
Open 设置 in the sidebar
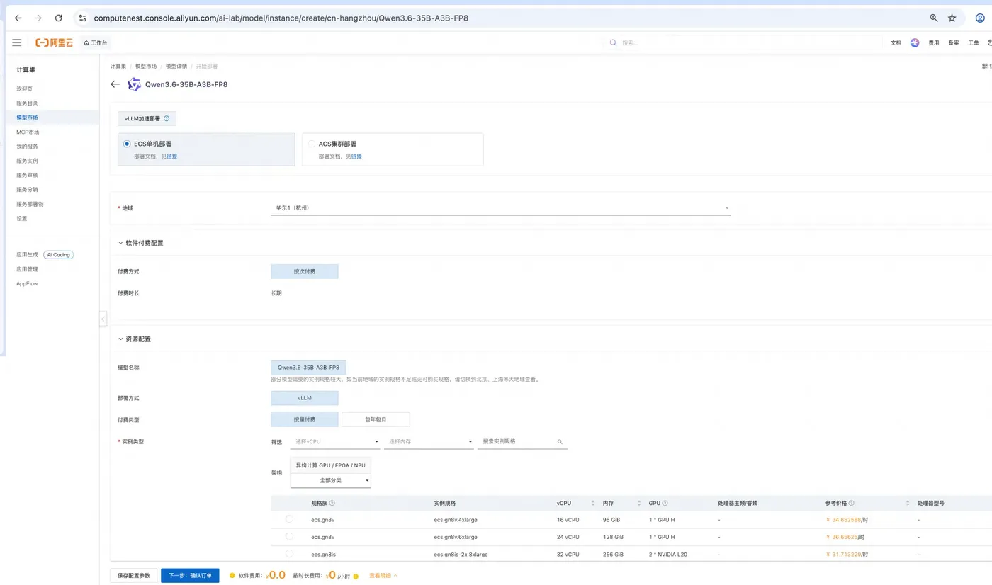coord(22,219)
